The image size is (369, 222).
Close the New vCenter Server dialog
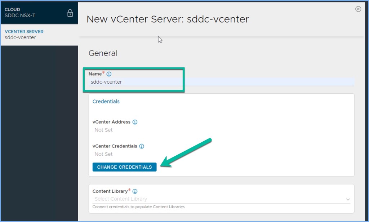point(358,9)
